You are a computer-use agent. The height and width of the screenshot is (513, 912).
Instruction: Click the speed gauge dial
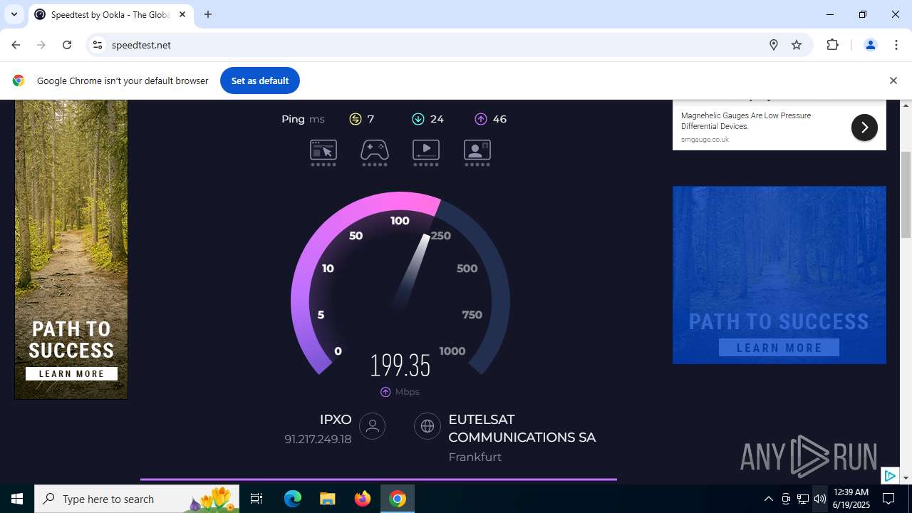[x=400, y=283]
